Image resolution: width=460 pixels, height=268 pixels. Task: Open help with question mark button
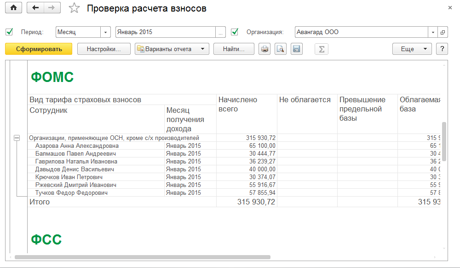click(x=442, y=49)
